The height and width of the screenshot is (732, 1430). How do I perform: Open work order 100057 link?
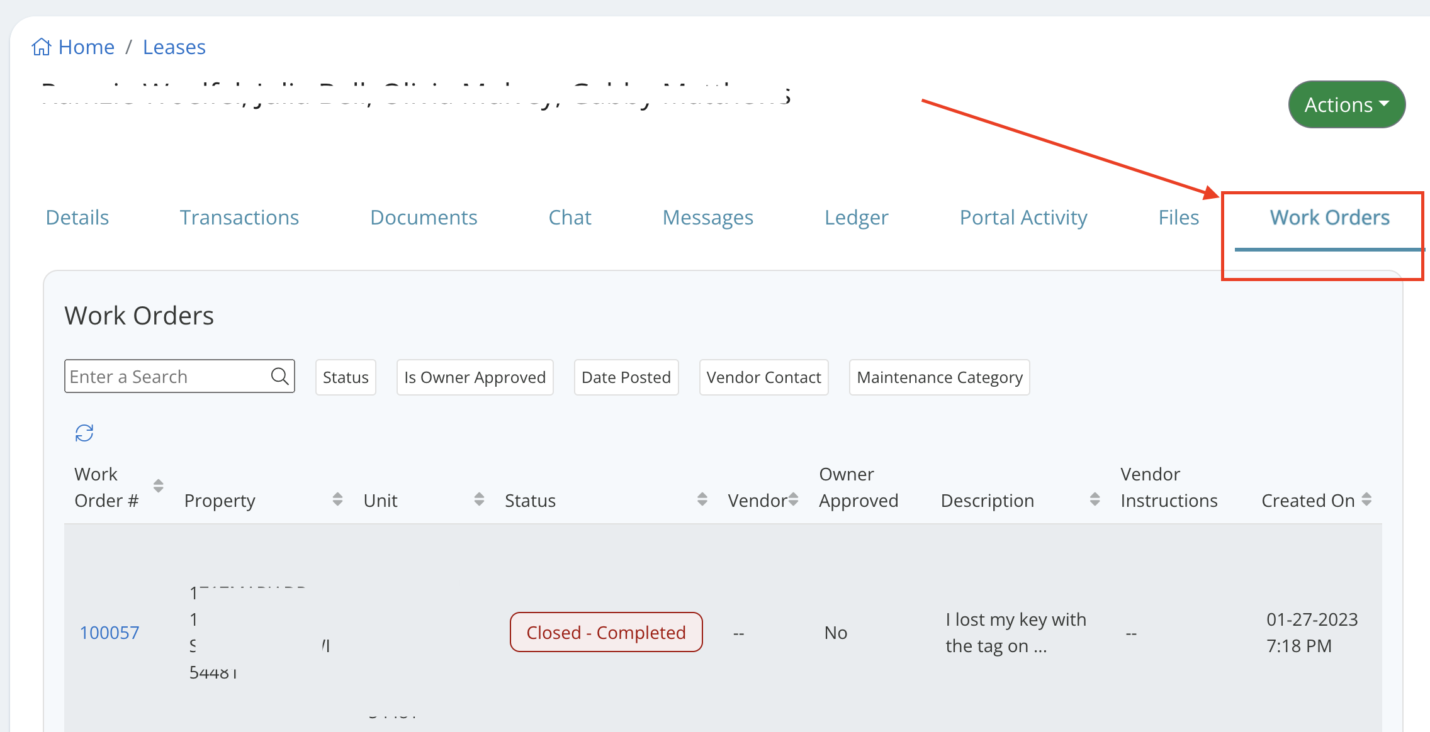coord(110,633)
